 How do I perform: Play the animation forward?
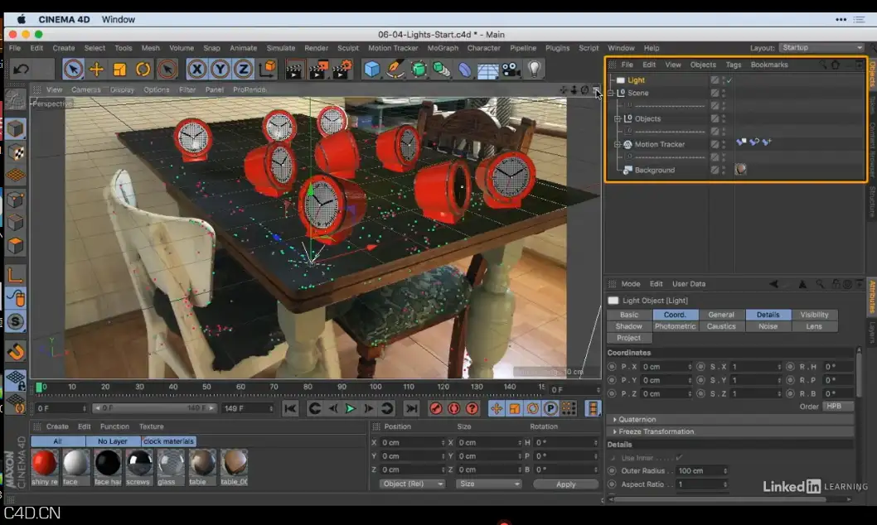351,408
